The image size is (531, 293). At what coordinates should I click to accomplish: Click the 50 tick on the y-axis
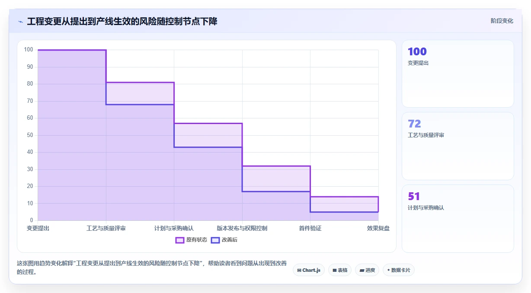(30, 135)
